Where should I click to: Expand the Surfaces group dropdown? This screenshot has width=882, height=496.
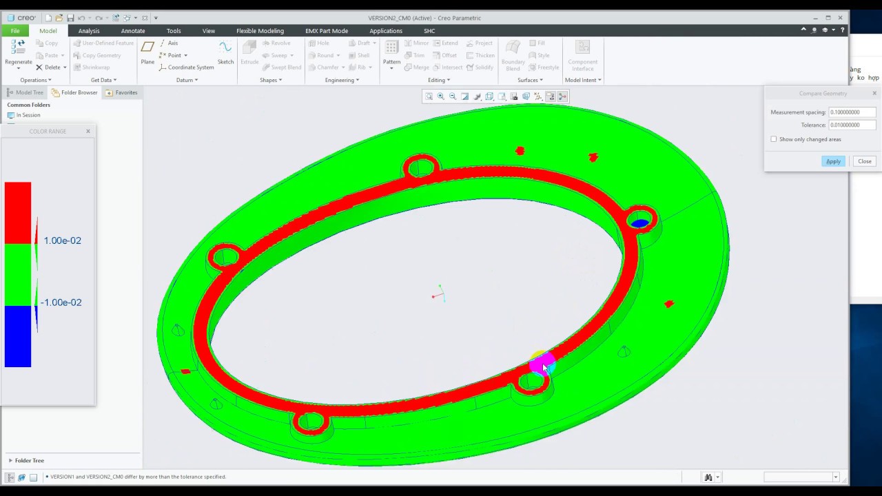(x=530, y=80)
